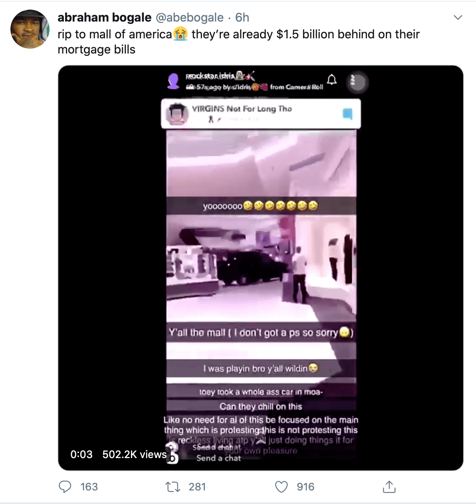Screen dimensions: 476x504
Task: Click the Send a chat field in video
Action: point(218,458)
